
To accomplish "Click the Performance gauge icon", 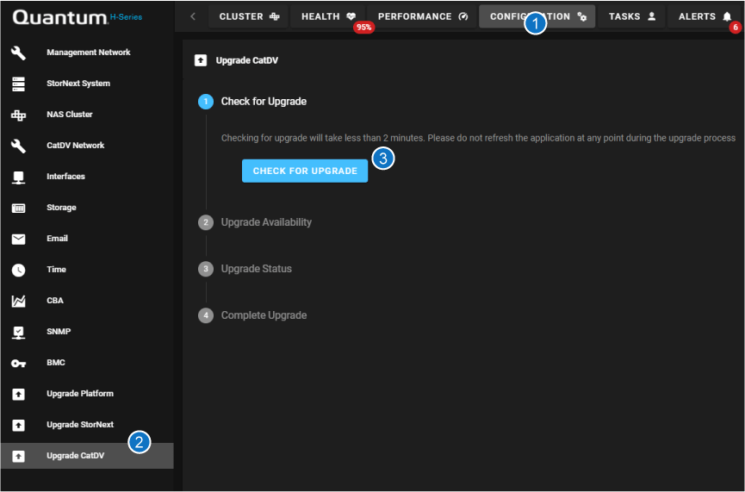I will click(x=463, y=16).
